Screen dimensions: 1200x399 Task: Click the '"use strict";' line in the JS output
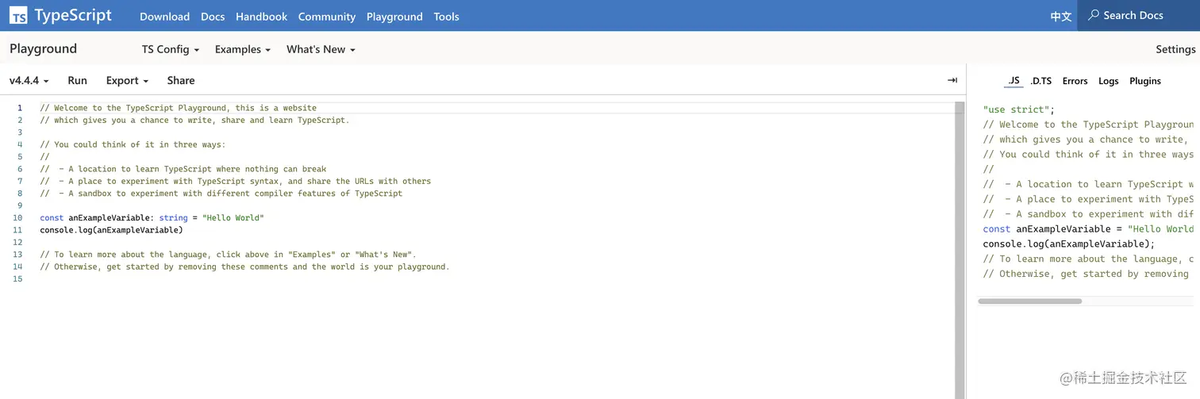[1019, 109]
